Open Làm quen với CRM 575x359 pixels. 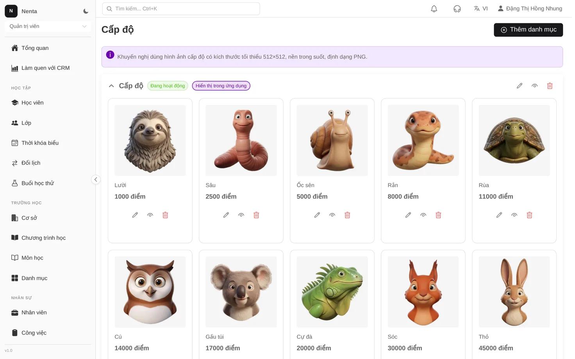[48, 68]
